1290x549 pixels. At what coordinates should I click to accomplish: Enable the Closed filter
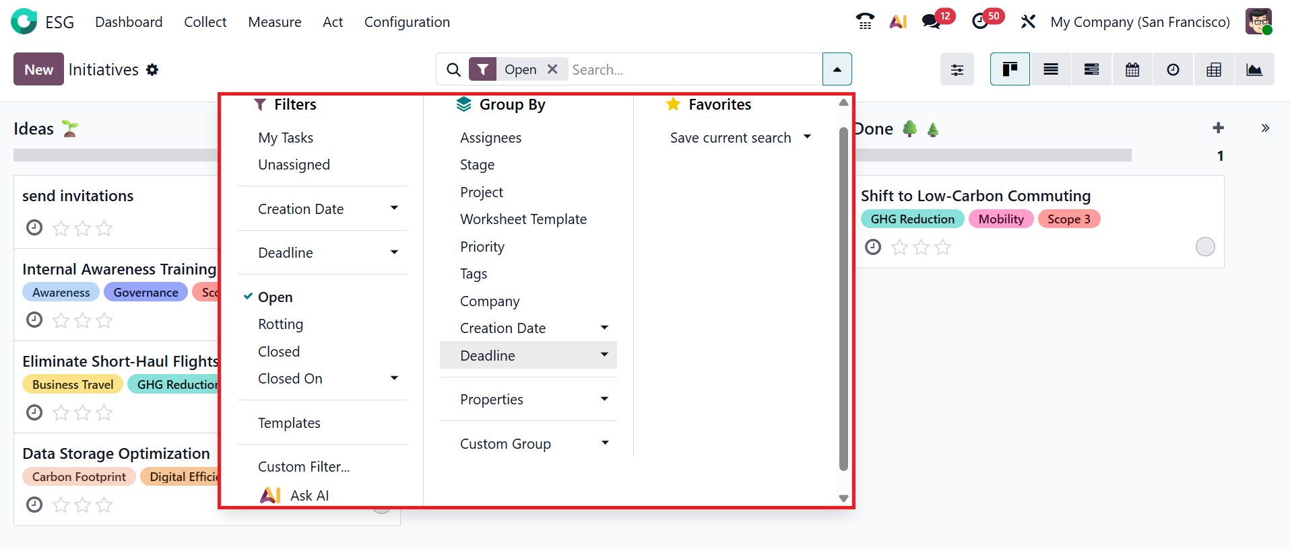tap(279, 352)
